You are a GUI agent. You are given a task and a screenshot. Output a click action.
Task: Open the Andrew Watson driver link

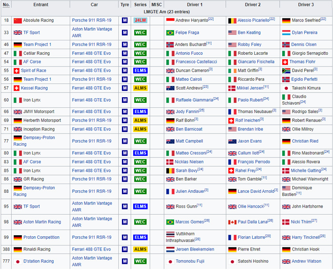306,261
